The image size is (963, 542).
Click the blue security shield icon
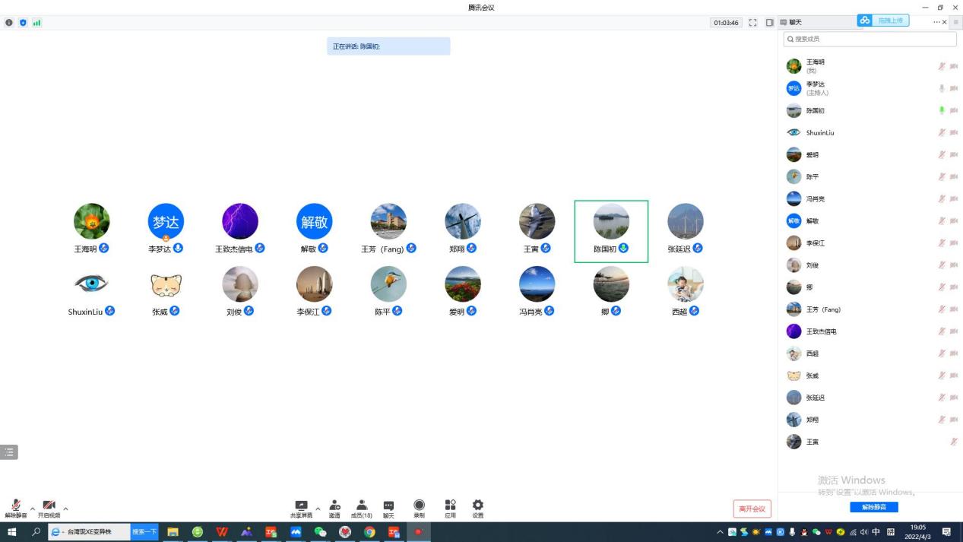click(23, 23)
